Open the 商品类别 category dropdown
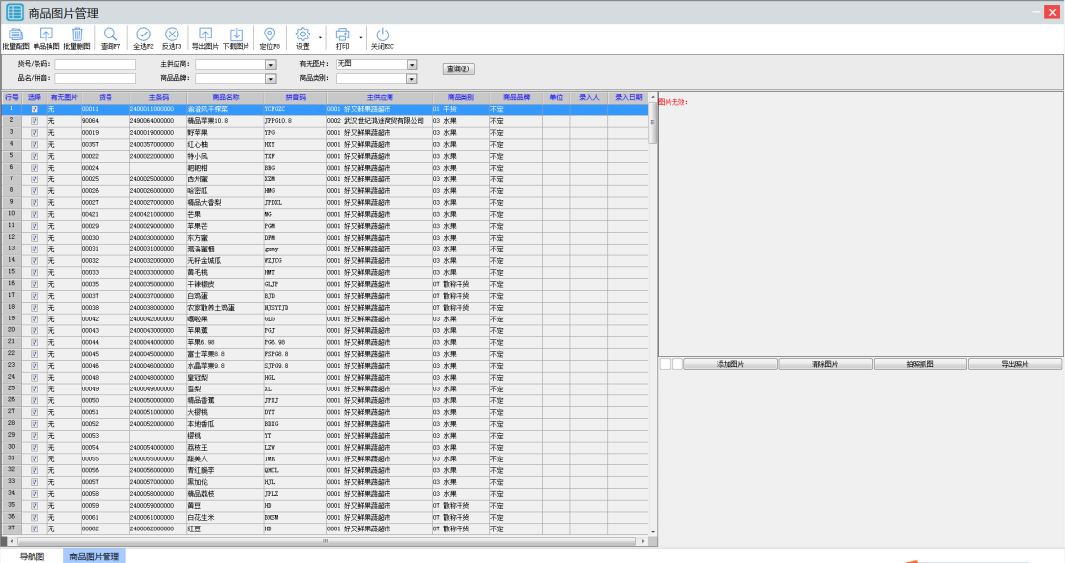Screen dimensions: 1065x563 (x=412, y=79)
